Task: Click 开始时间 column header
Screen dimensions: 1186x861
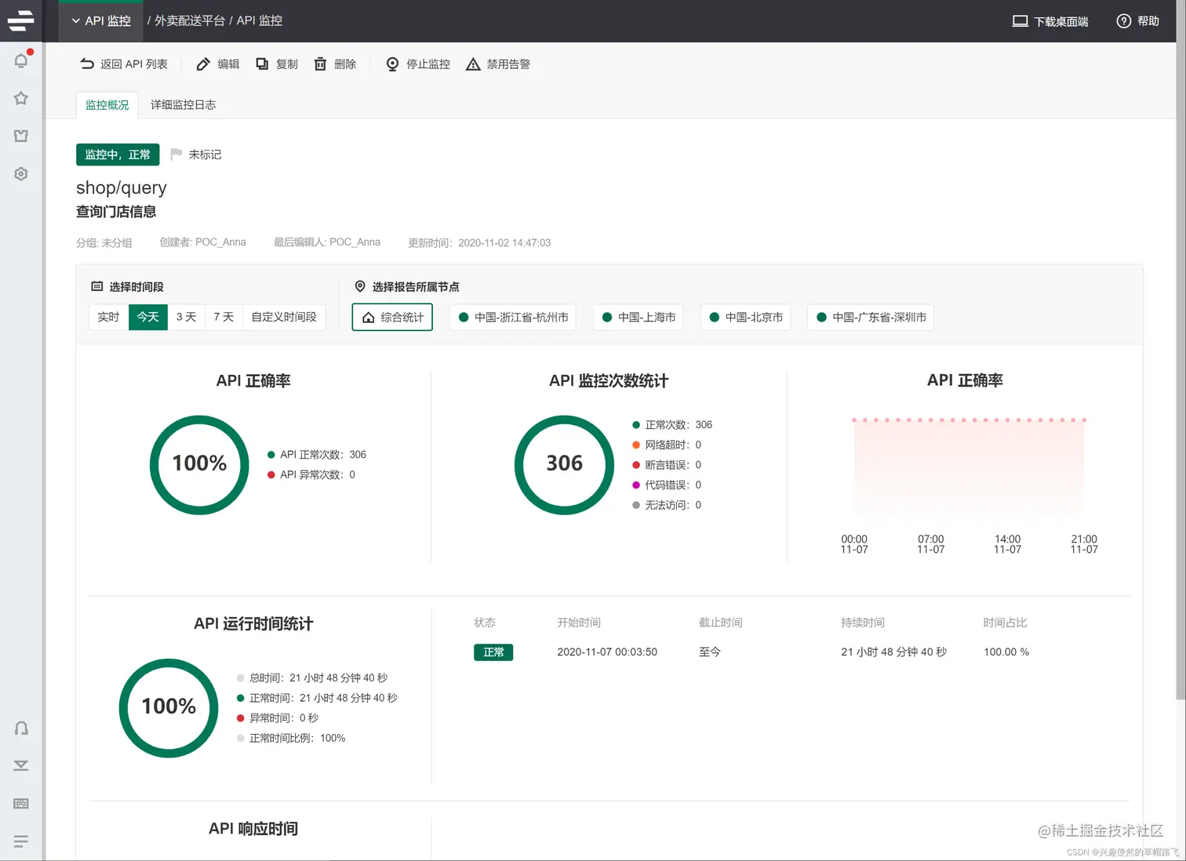Action: point(579,623)
